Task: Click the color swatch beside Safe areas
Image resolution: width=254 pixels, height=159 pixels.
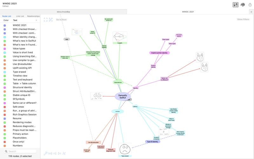Action: click(x=5, y=107)
